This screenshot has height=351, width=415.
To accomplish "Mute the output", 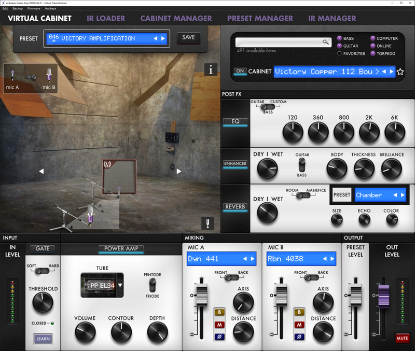I will (x=402, y=339).
